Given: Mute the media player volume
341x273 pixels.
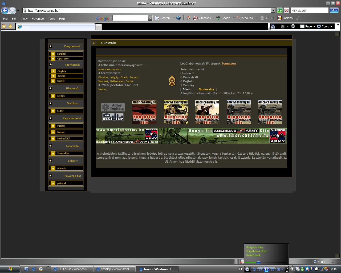Looking at the screenshot, I should (x=278, y=270).
